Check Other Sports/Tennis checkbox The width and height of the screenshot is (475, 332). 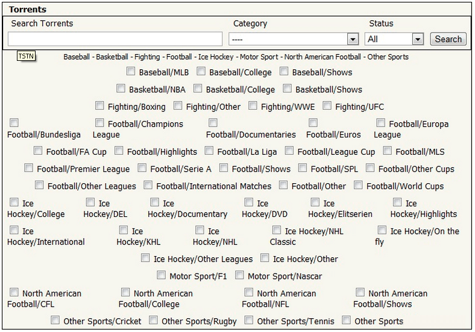point(249,320)
